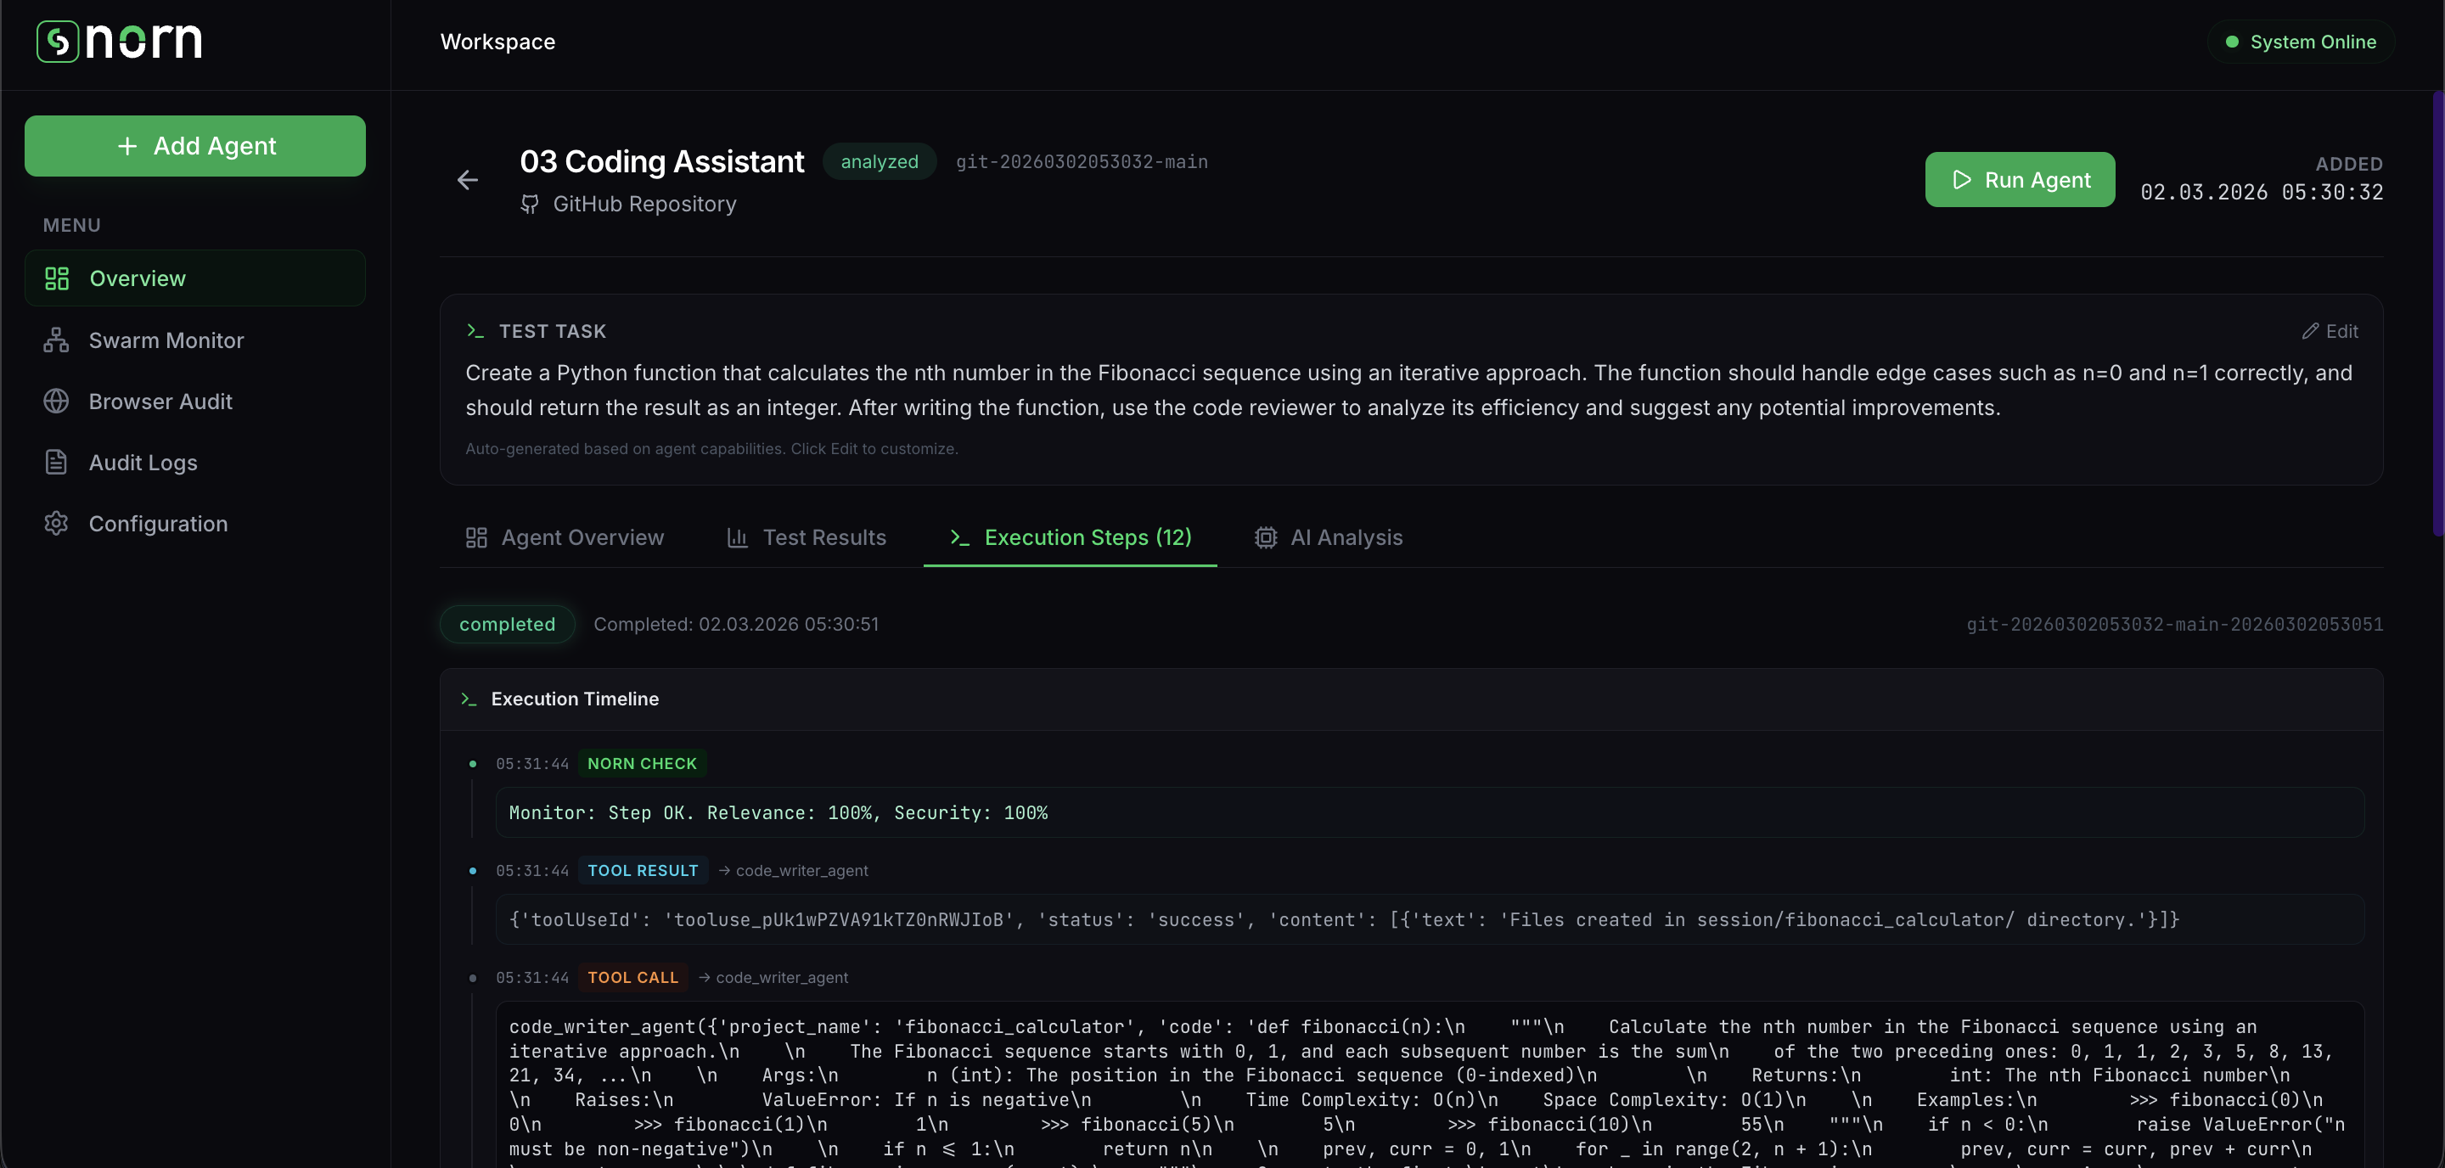Open Swarm Monitor from the sidebar

click(166, 340)
